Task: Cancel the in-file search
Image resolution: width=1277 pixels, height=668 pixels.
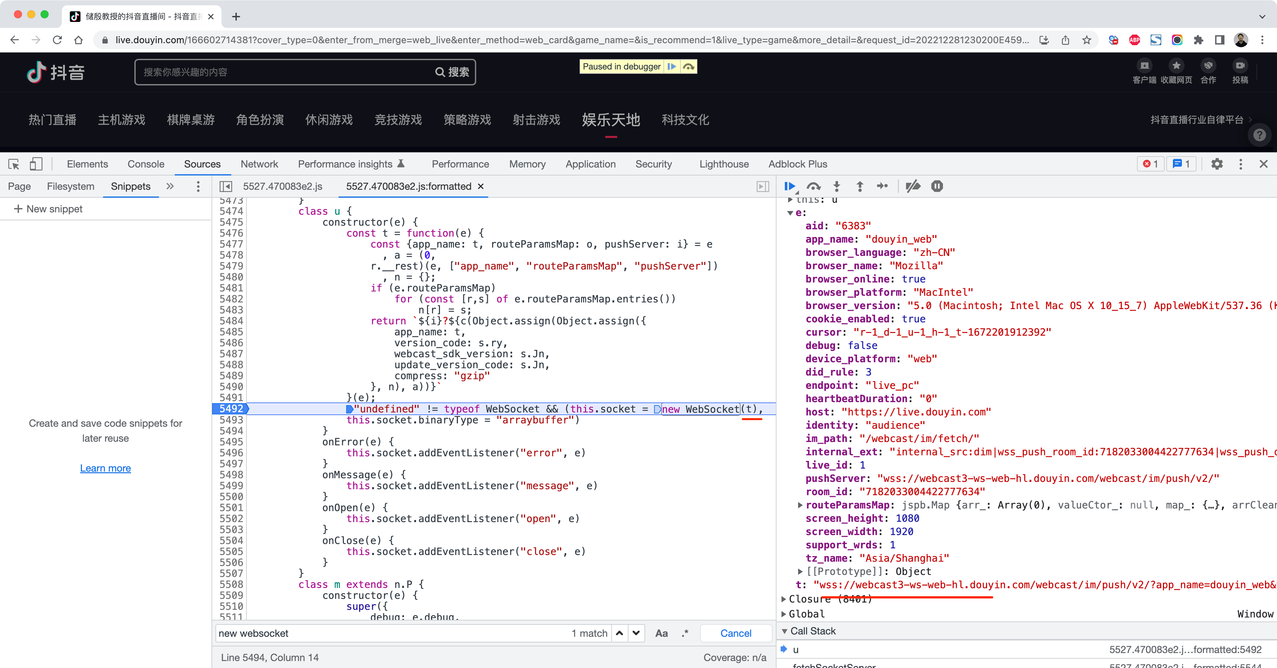Action: point(736,633)
